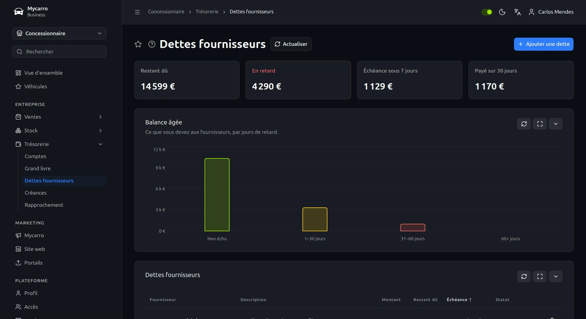This screenshot has height=319, width=586.
Task: Open Accès in the sidebar
Action: click(x=59, y=307)
